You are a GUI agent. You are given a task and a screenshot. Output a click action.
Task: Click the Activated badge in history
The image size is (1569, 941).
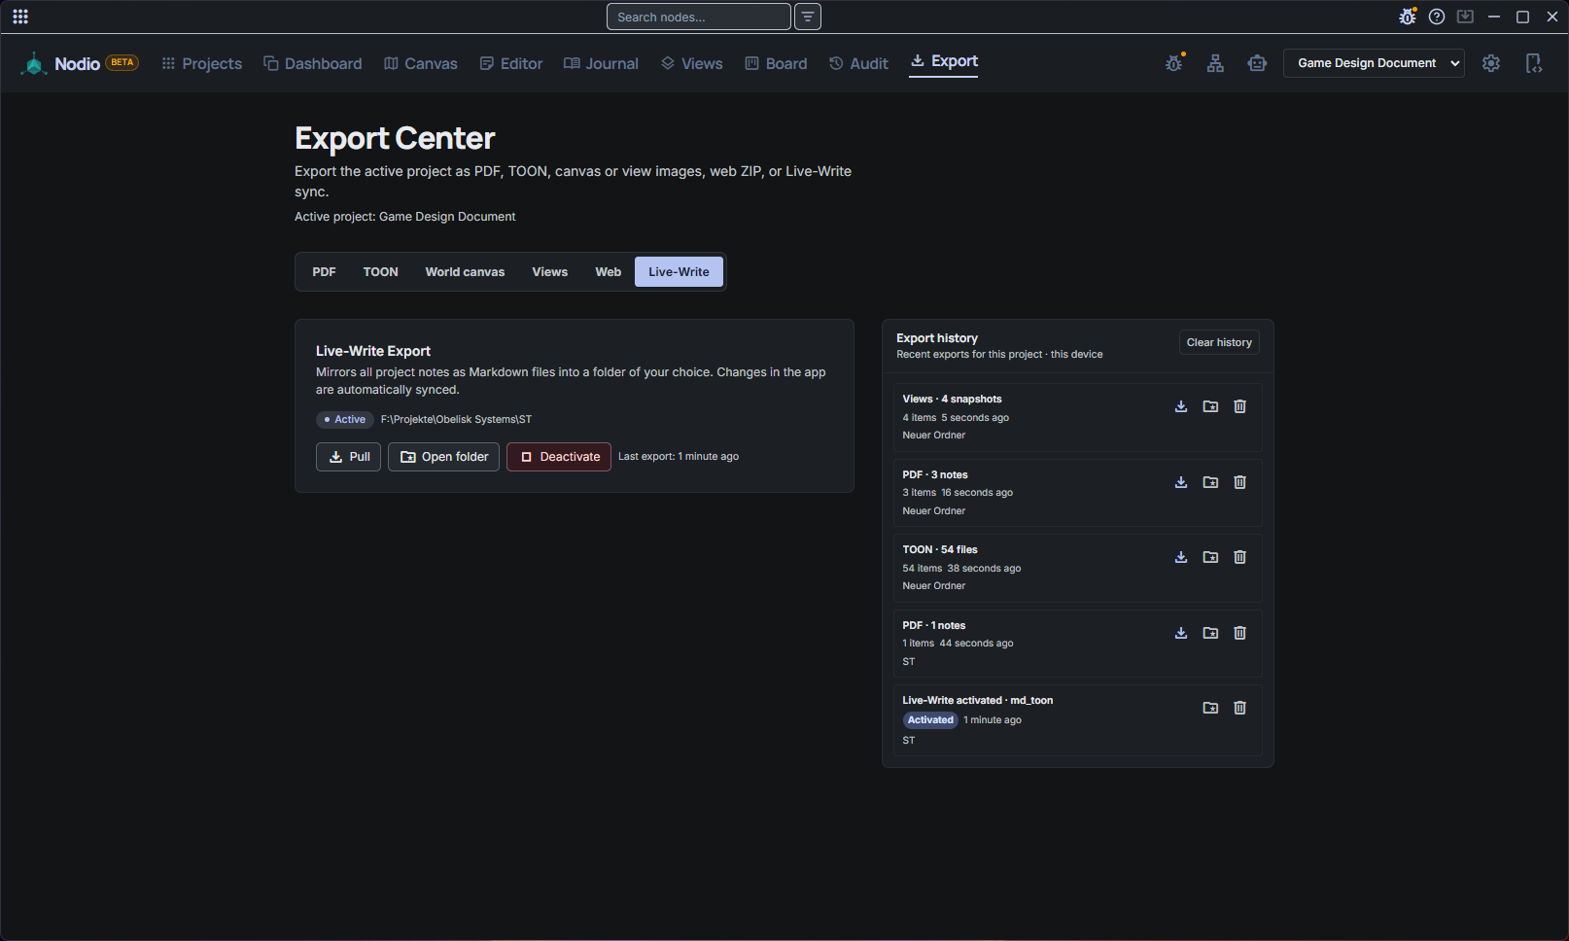point(930,720)
